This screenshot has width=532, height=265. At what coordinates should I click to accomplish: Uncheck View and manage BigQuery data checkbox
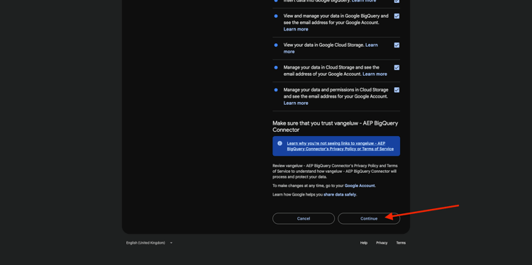(397, 16)
